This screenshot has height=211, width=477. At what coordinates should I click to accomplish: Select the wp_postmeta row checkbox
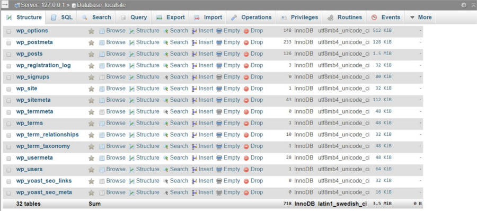9,43
